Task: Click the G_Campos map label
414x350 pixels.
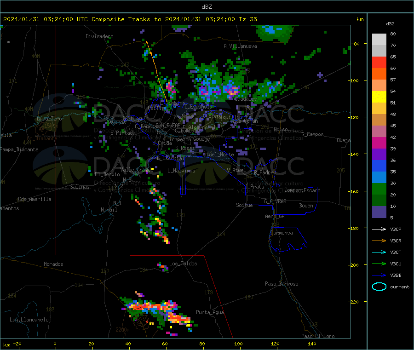Action: coord(313,134)
